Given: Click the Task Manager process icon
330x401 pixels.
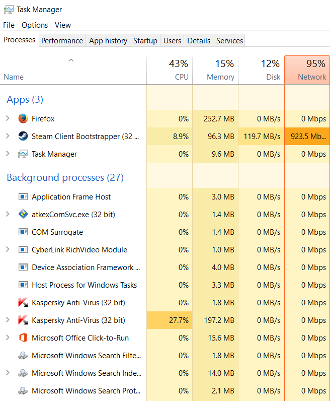Looking at the screenshot, I should [x=23, y=154].
